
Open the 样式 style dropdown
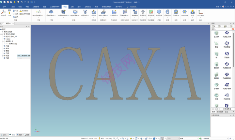click(x=218, y=7)
